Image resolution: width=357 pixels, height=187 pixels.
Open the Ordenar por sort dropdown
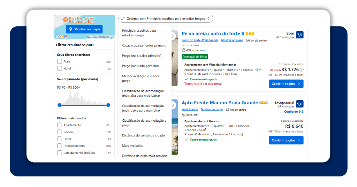click(x=166, y=19)
